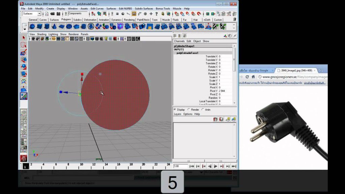Switch to the Polygons shelf tab
The image size is (345, 194).
point(66,20)
